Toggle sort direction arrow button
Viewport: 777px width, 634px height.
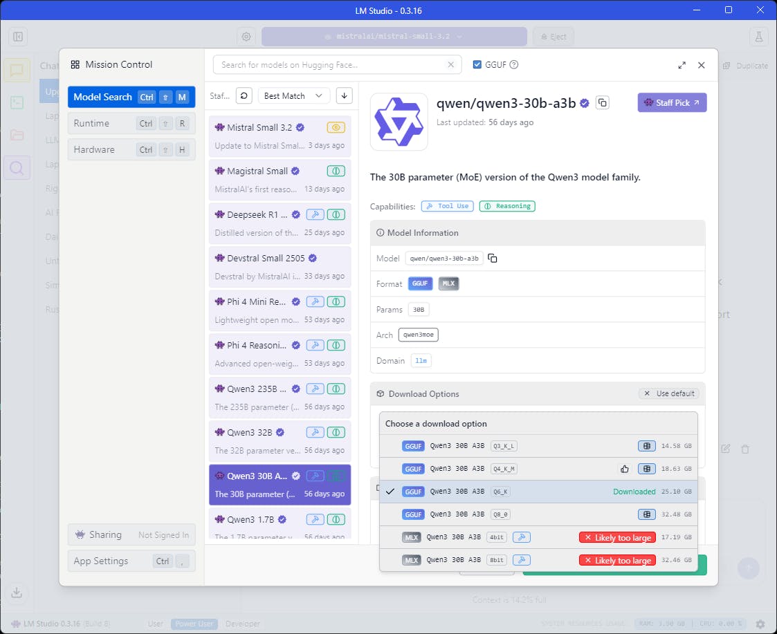tap(344, 95)
